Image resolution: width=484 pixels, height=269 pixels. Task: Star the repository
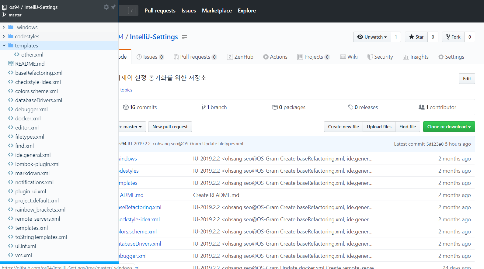pos(416,37)
